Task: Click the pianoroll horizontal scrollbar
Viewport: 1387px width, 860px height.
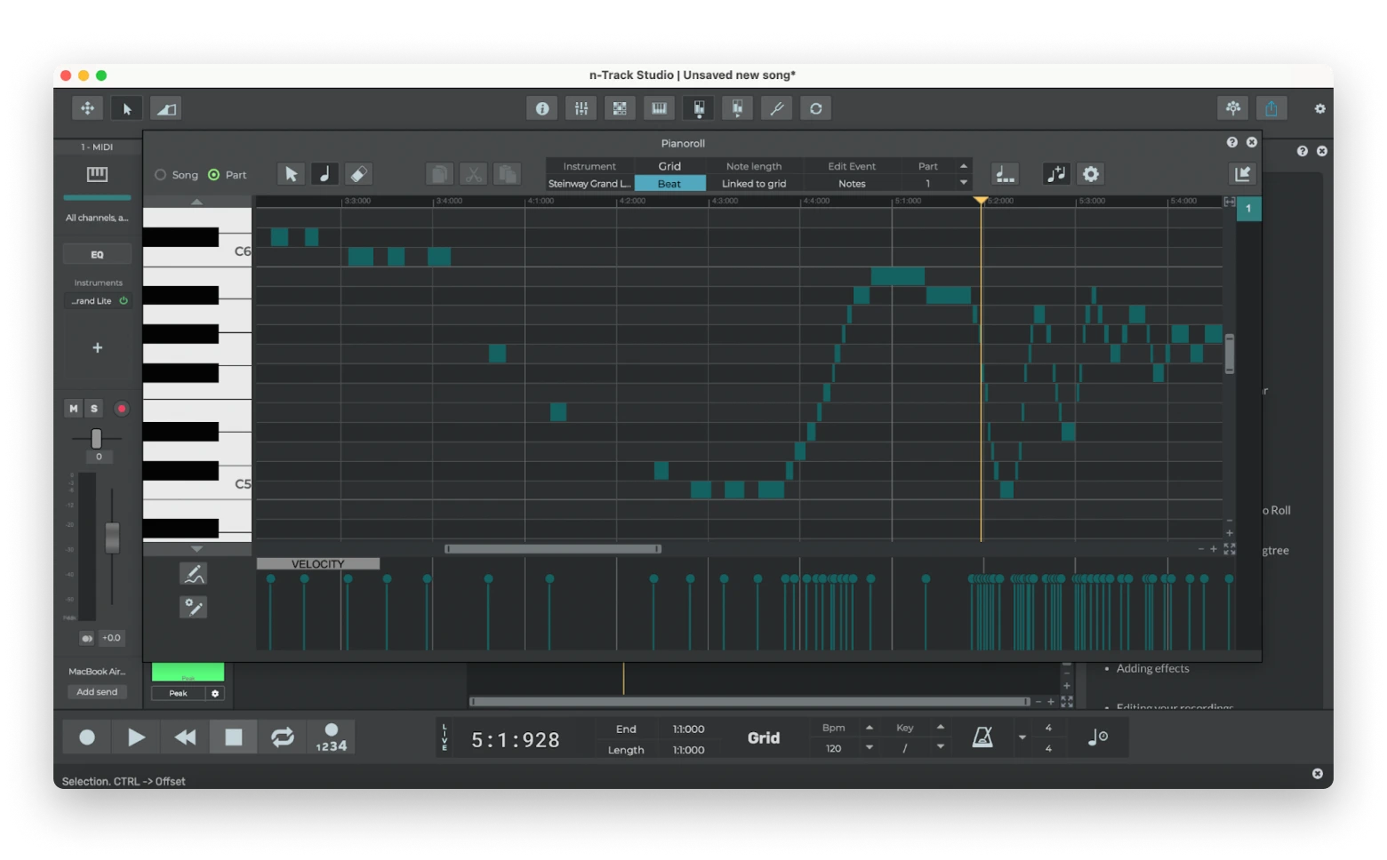Action: coord(553,549)
